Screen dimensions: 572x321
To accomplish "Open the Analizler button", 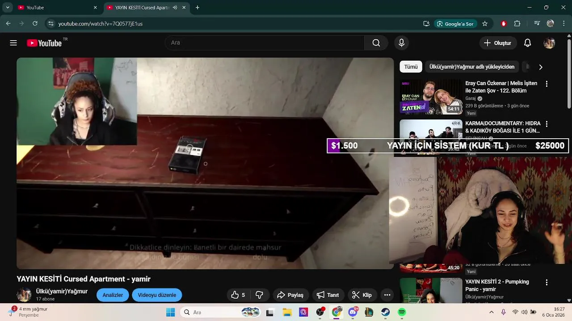I will [113, 295].
